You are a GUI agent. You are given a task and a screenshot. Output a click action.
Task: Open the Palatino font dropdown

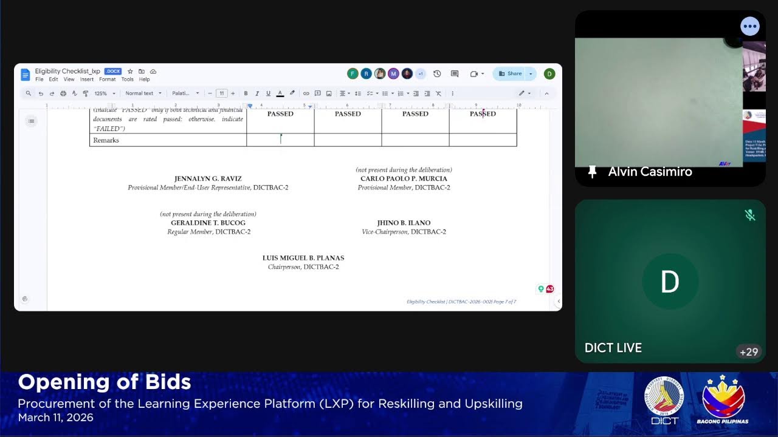click(185, 93)
